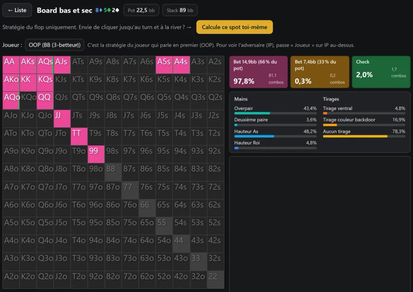Click the 32o hand cell
Viewport: 413px width, 292px height.
click(198, 280)
